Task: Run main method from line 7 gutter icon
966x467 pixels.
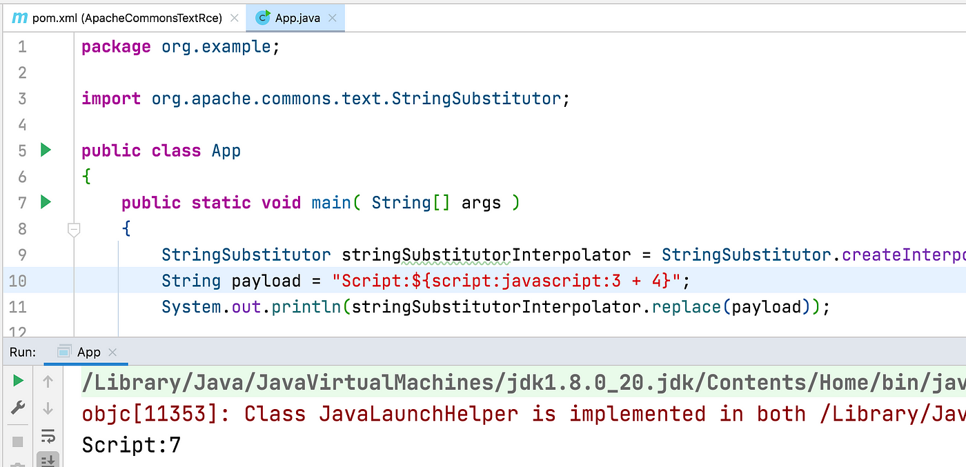Action: (x=46, y=202)
